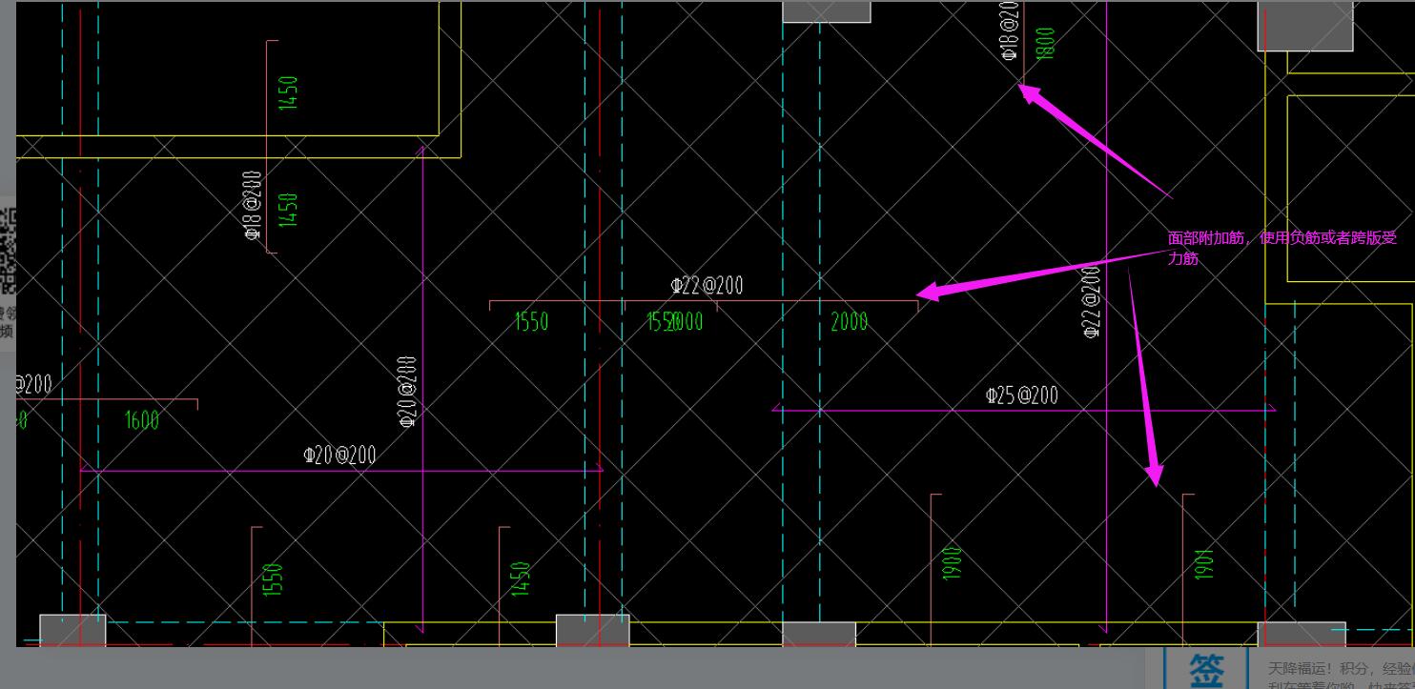Image resolution: width=1415 pixels, height=689 pixels.
Task: Select the green 1600 dimension text
Action: click(142, 420)
